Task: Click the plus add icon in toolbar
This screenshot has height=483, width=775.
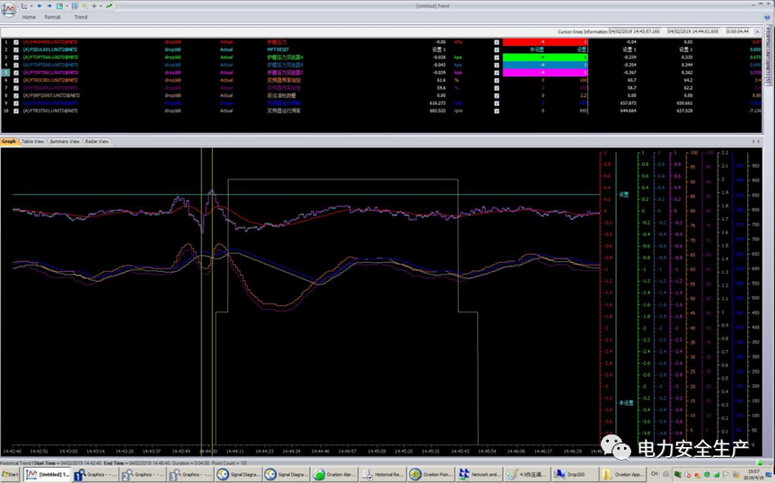Action: [93, 5]
